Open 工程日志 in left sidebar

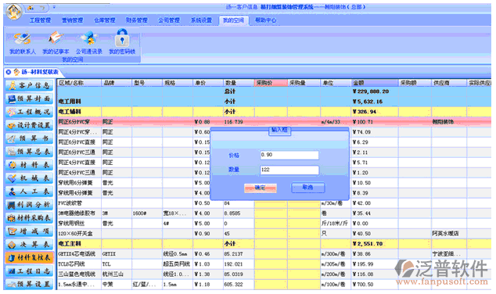click(x=30, y=271)
